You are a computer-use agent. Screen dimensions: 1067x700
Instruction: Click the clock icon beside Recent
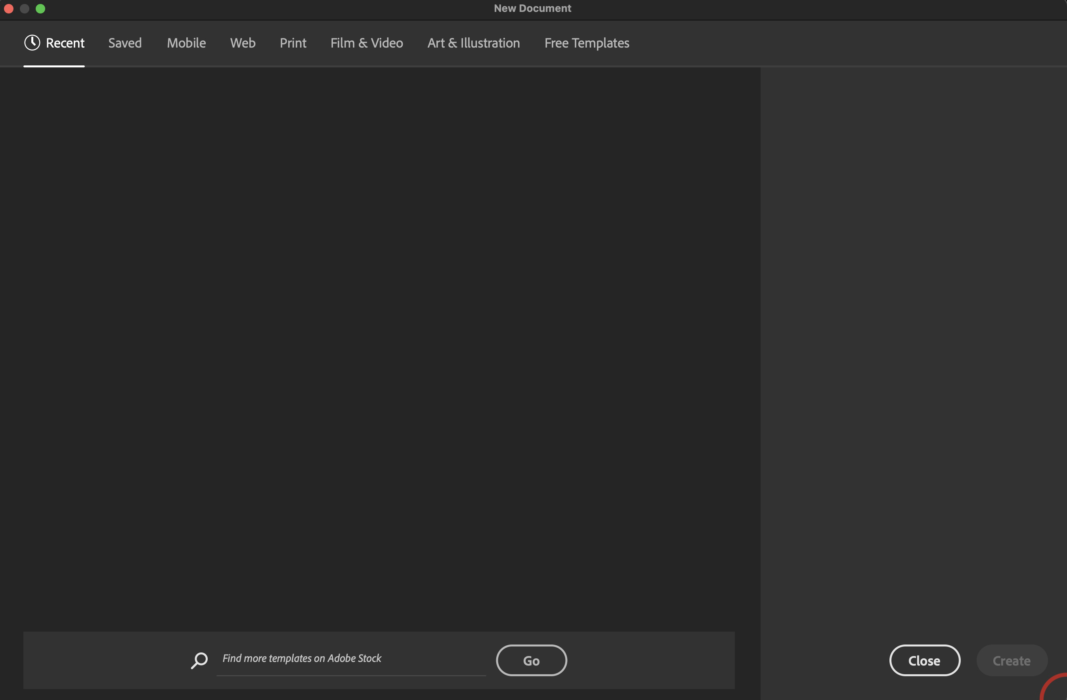[x=32, y=42]
